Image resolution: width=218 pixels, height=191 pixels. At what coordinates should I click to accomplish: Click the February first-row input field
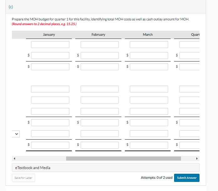(99, 45)
